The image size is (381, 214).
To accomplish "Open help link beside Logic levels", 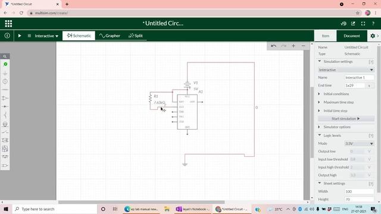I will pyautogui.click(x=371, y=136).
